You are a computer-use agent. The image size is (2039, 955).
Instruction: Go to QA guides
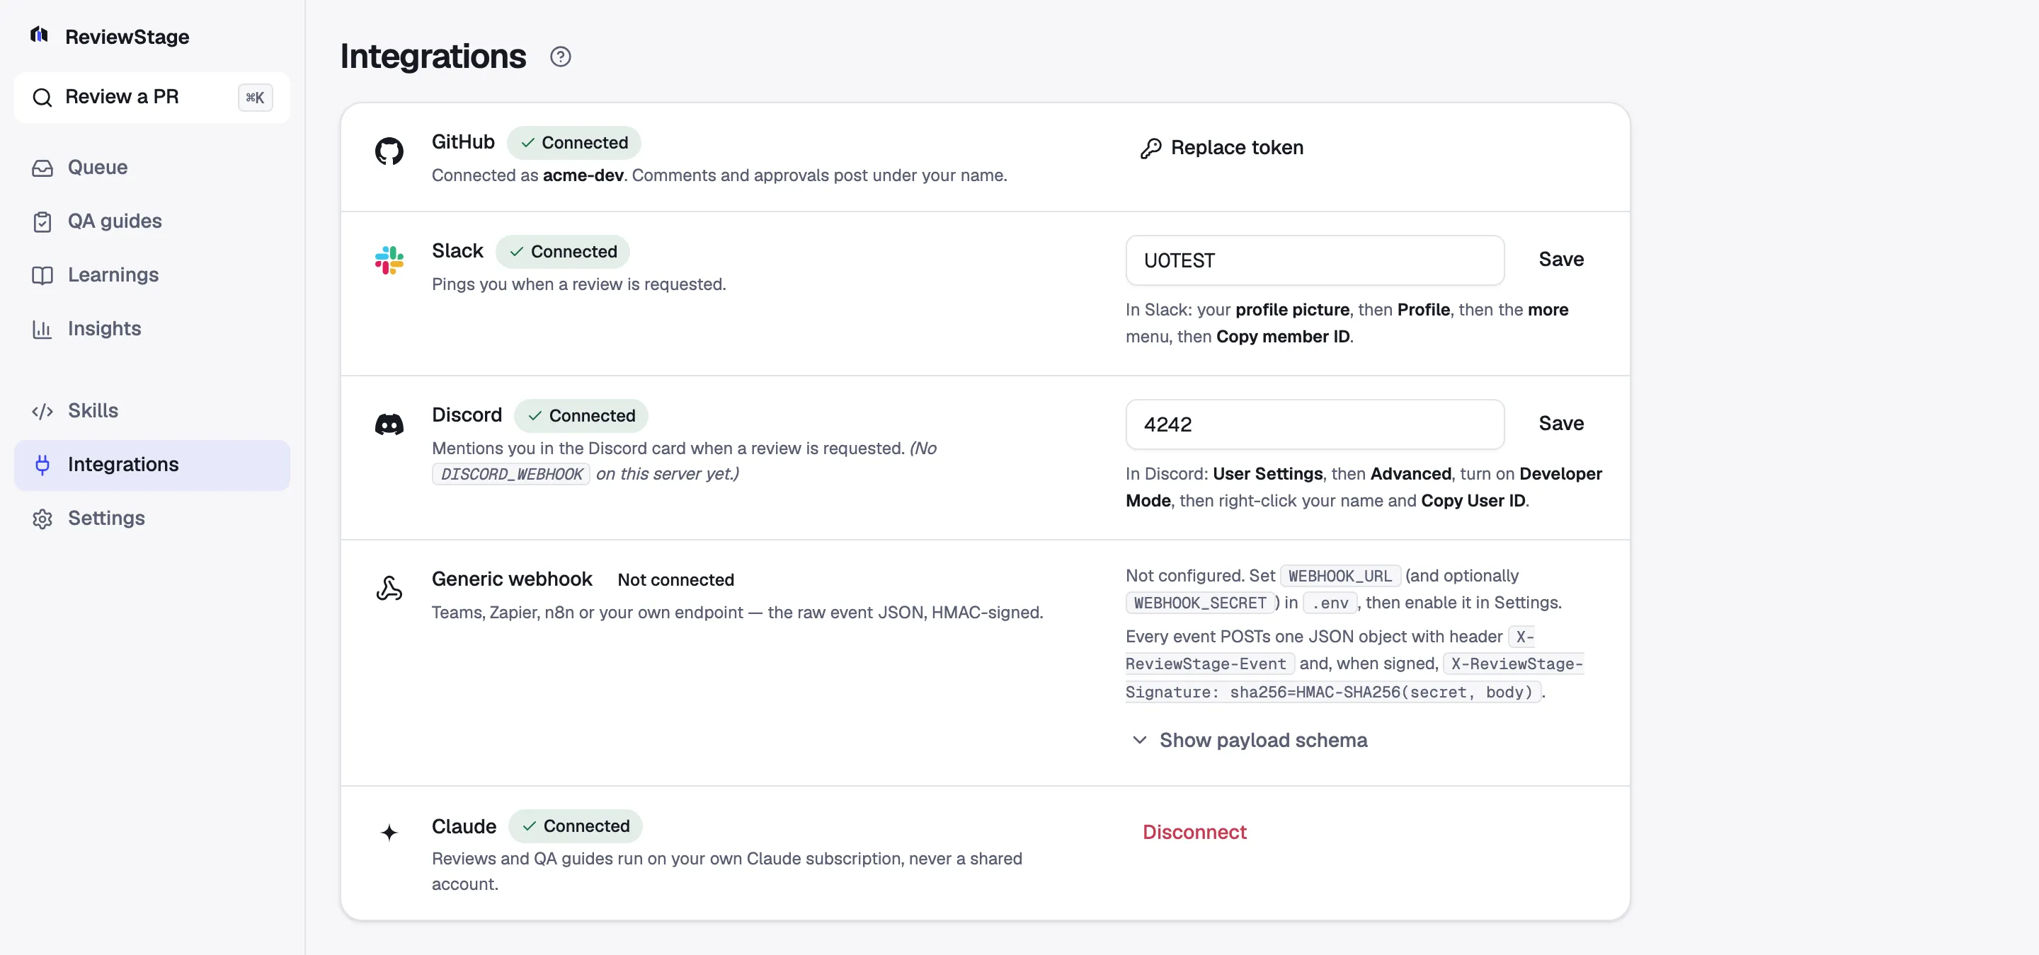pyautogui.click(x=152, y=221)
